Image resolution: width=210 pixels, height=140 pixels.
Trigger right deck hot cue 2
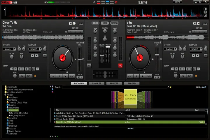199,32
